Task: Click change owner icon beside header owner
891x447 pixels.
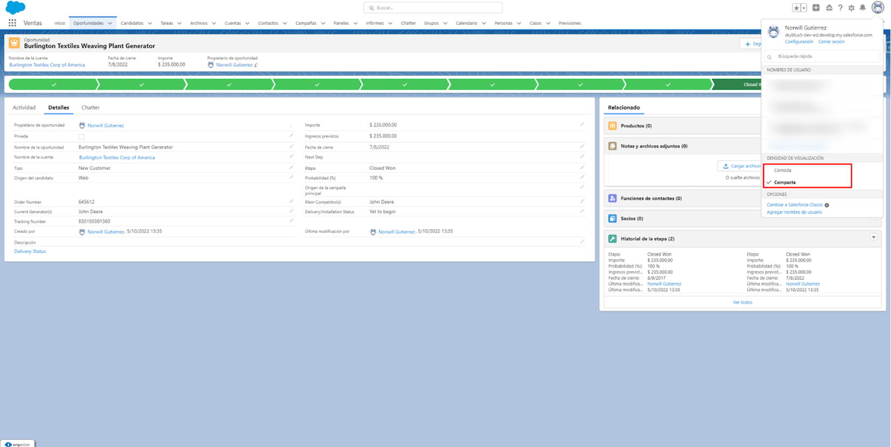Action: [256, 65]
